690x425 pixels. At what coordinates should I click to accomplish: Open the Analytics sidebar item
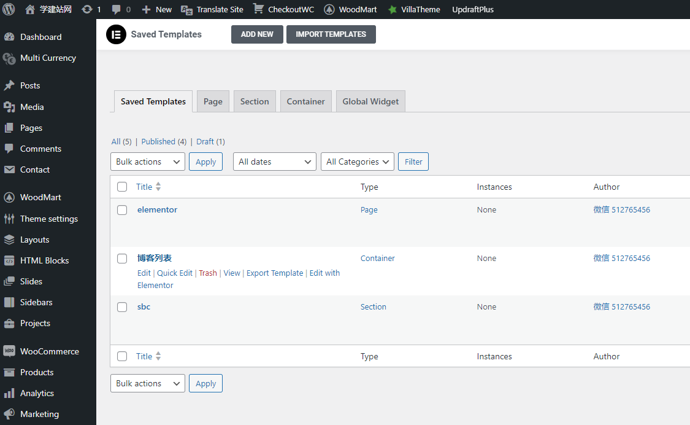click(37, 393)
